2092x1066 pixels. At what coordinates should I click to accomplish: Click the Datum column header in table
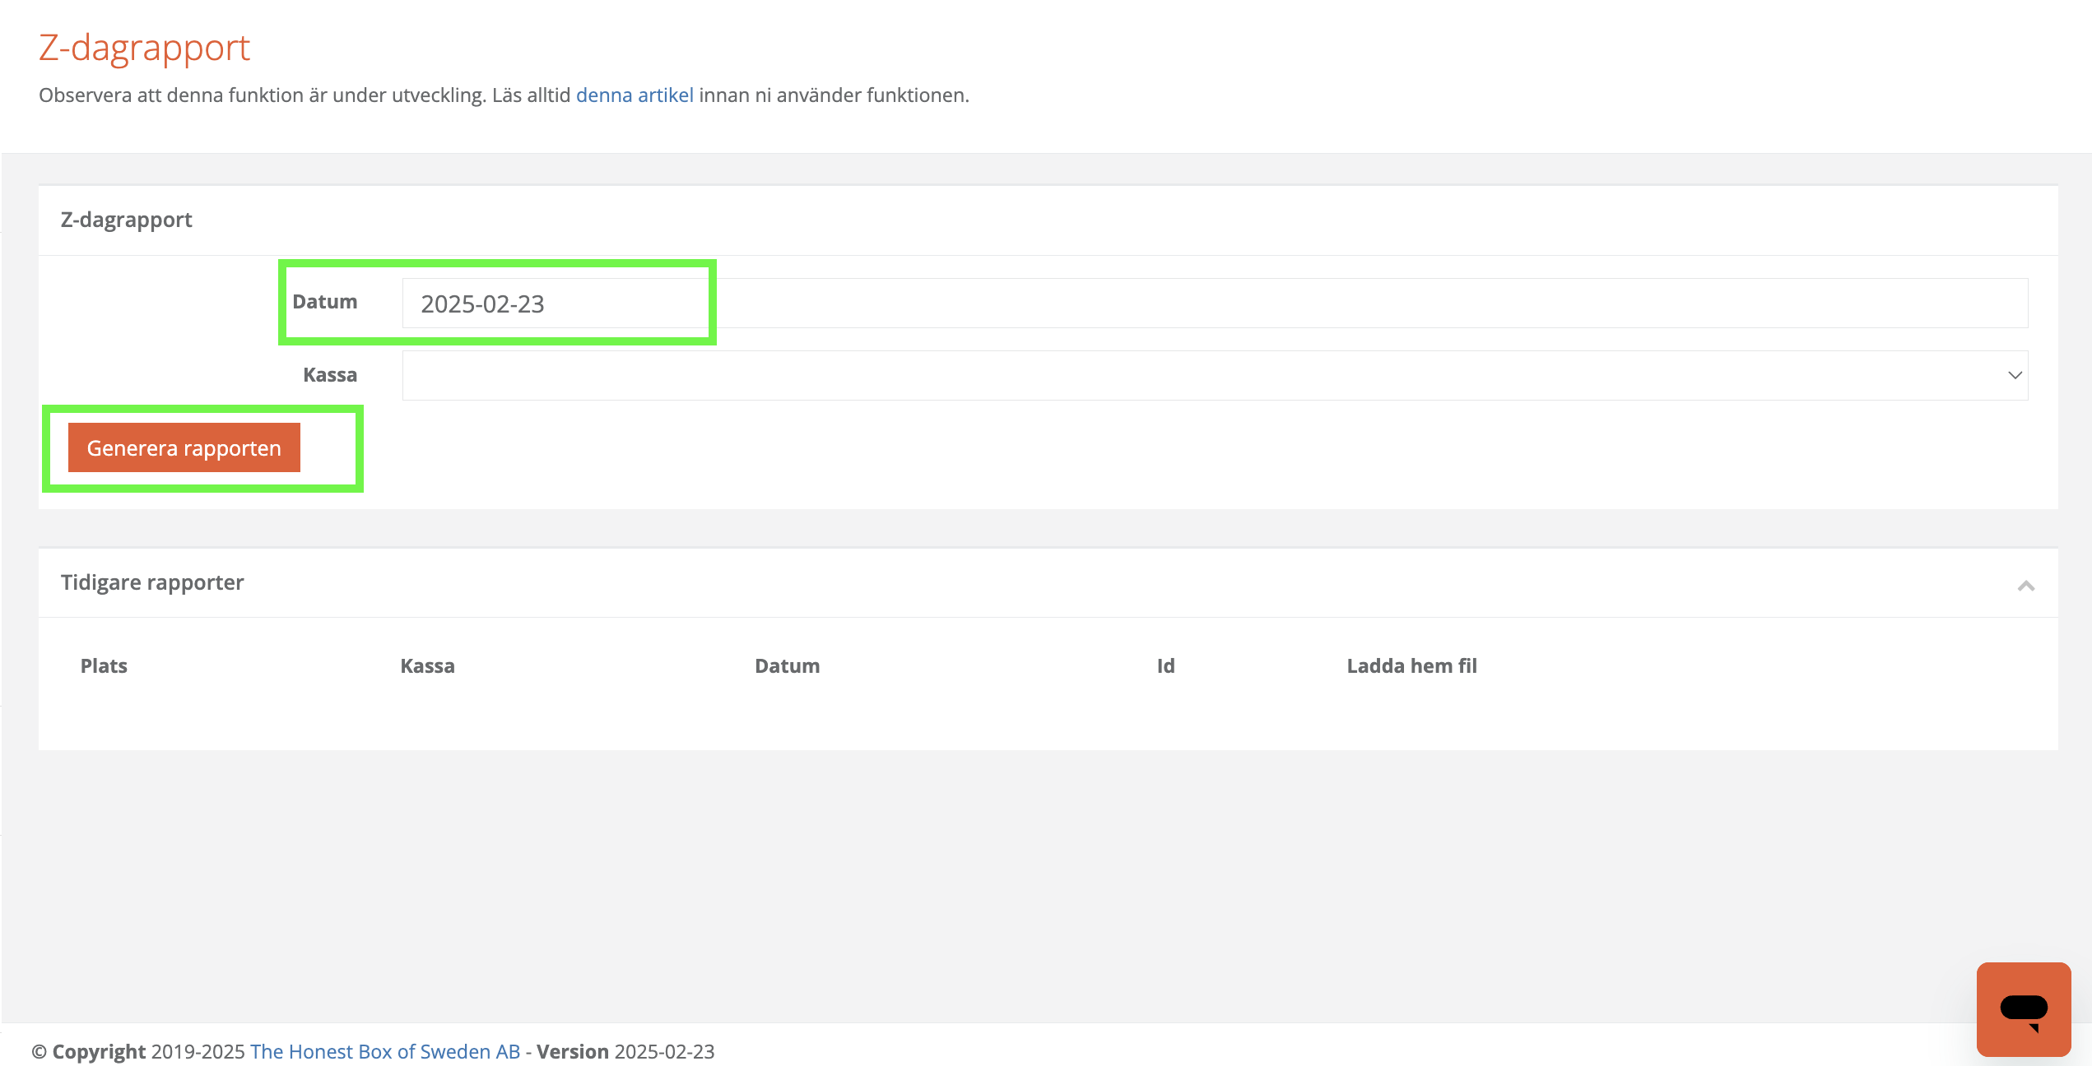coord(787,666)
